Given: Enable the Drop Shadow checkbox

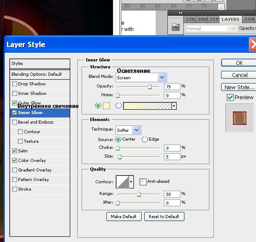Looking at the screenshot, I should pyautogui.click(x=14, y=84).
